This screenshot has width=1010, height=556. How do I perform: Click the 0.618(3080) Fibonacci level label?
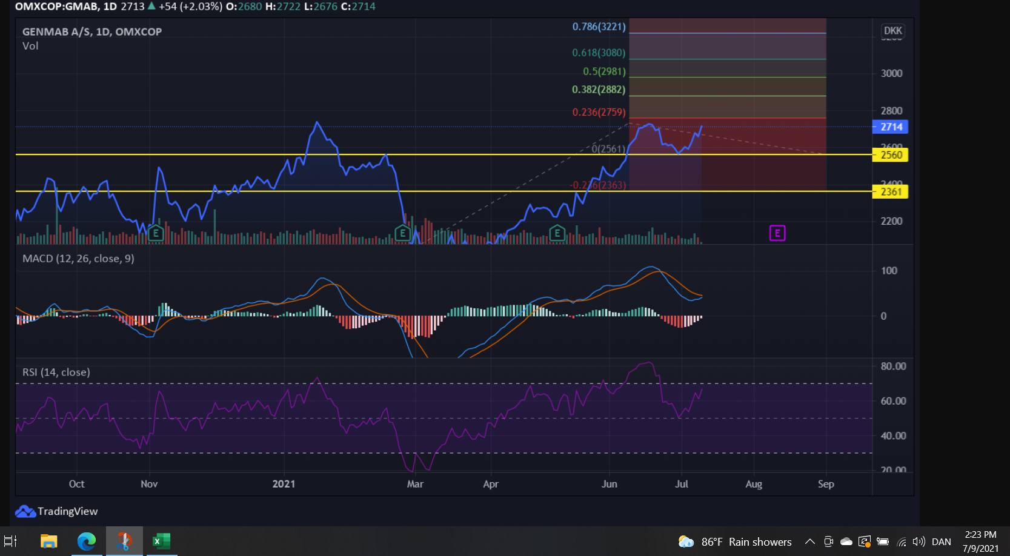(599, 53)
